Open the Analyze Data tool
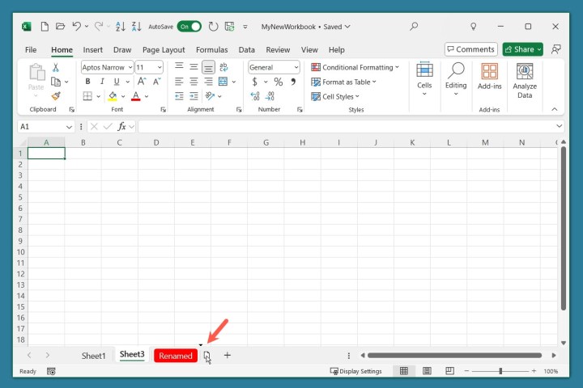Viewport: 583px width, 388px height. (x=525, y=82)
